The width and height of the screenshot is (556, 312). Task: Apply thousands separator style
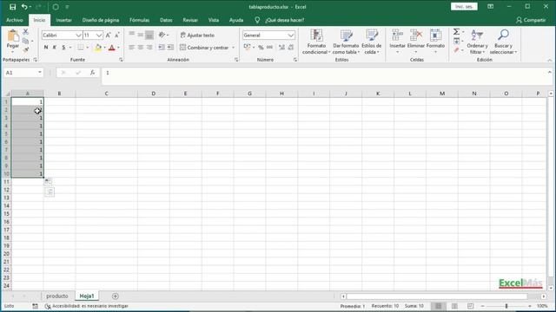coord(269,48)
